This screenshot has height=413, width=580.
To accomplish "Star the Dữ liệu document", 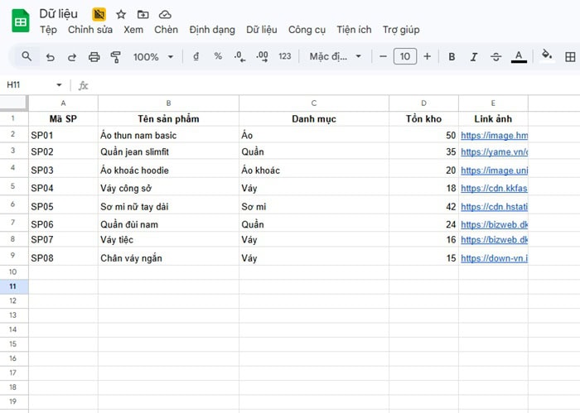I will pos(121,14).
